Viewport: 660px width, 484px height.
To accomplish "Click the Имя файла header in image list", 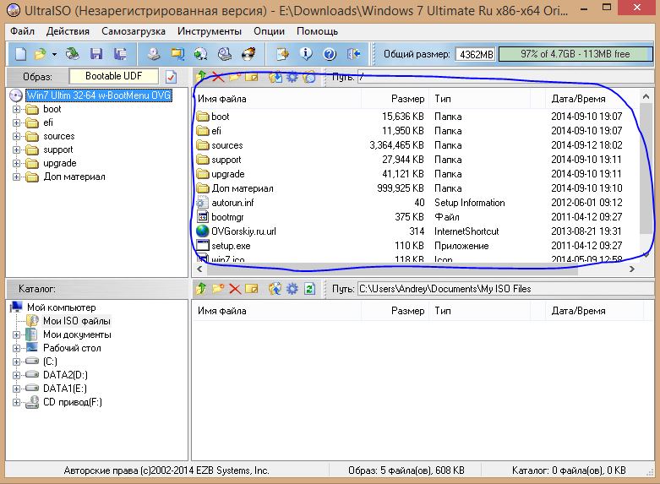I will pyautogui.click(x=277, y=99).
